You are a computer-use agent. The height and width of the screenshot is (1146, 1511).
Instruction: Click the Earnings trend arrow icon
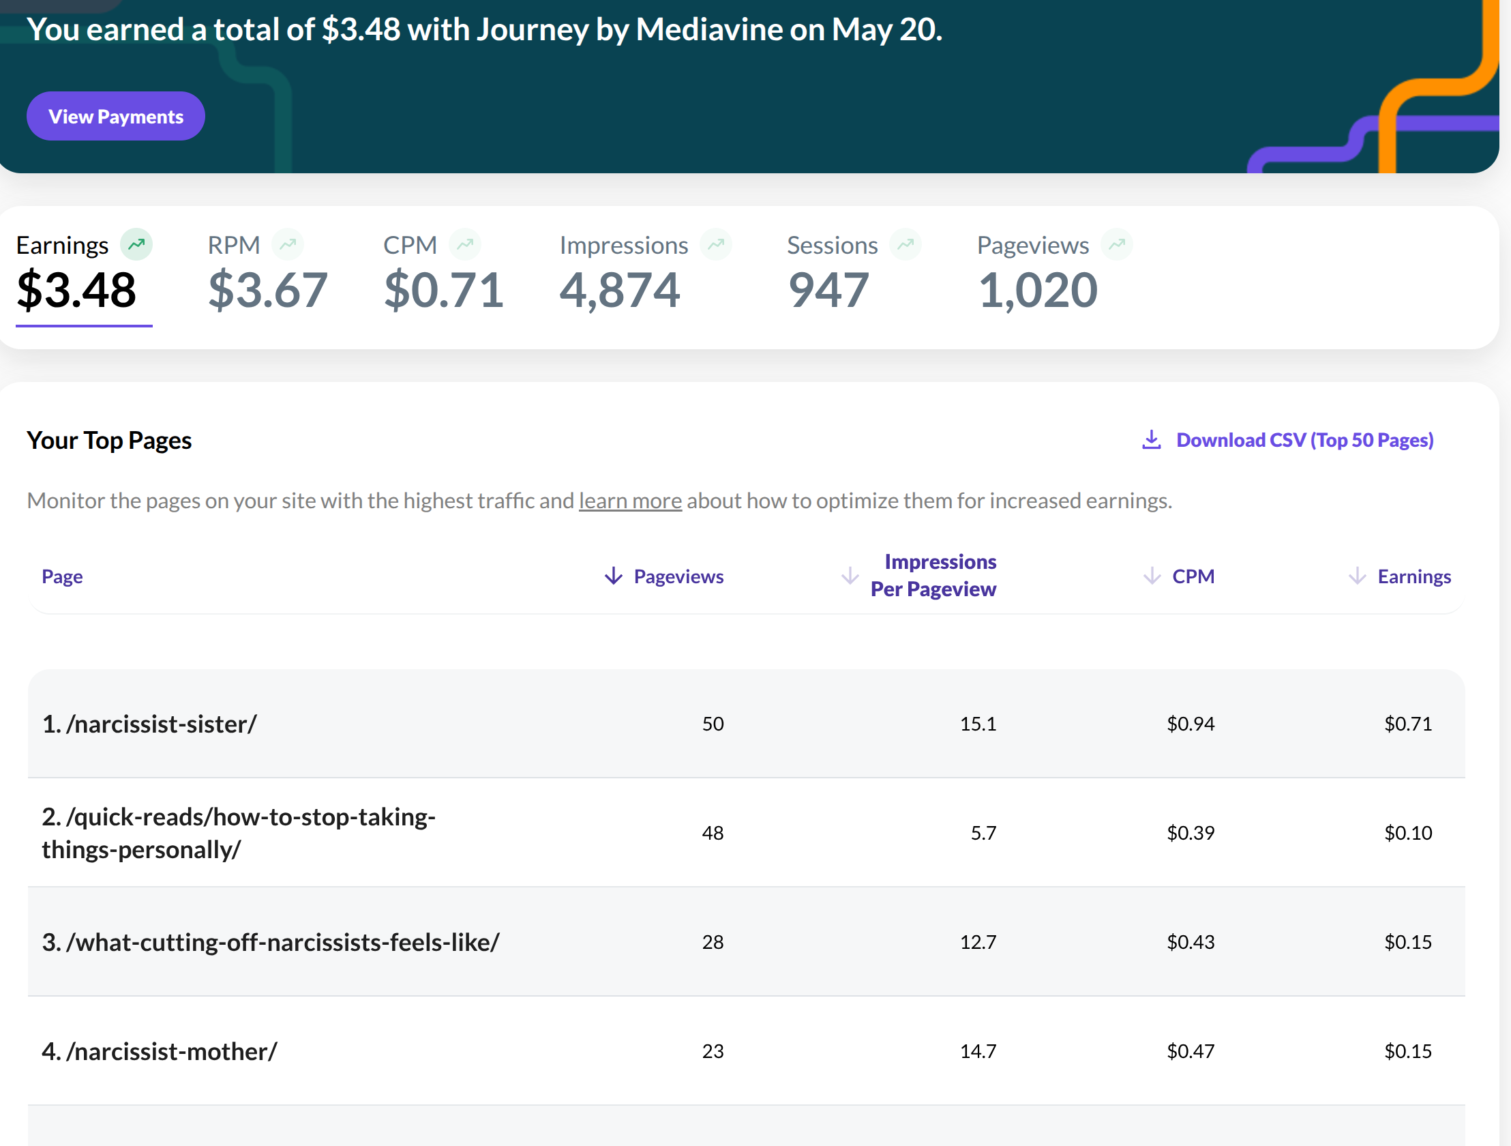tap(136, 244)
